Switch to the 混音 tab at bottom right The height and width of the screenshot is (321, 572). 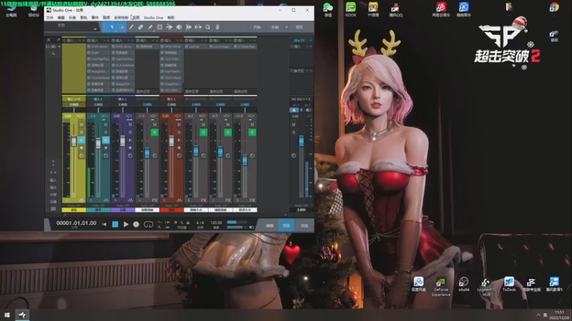pos(287,225)
